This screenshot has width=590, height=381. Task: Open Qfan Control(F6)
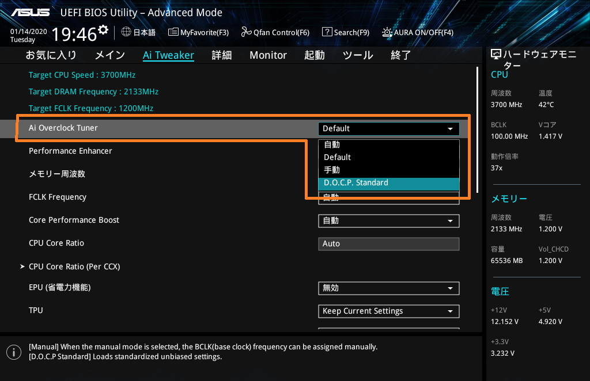point(275,32)
